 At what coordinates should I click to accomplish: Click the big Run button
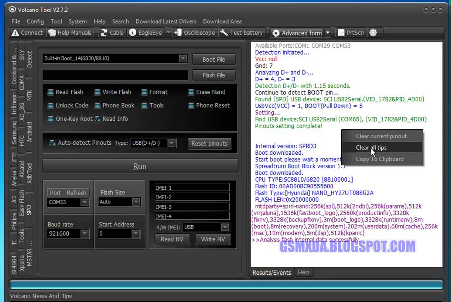point(140,167)
